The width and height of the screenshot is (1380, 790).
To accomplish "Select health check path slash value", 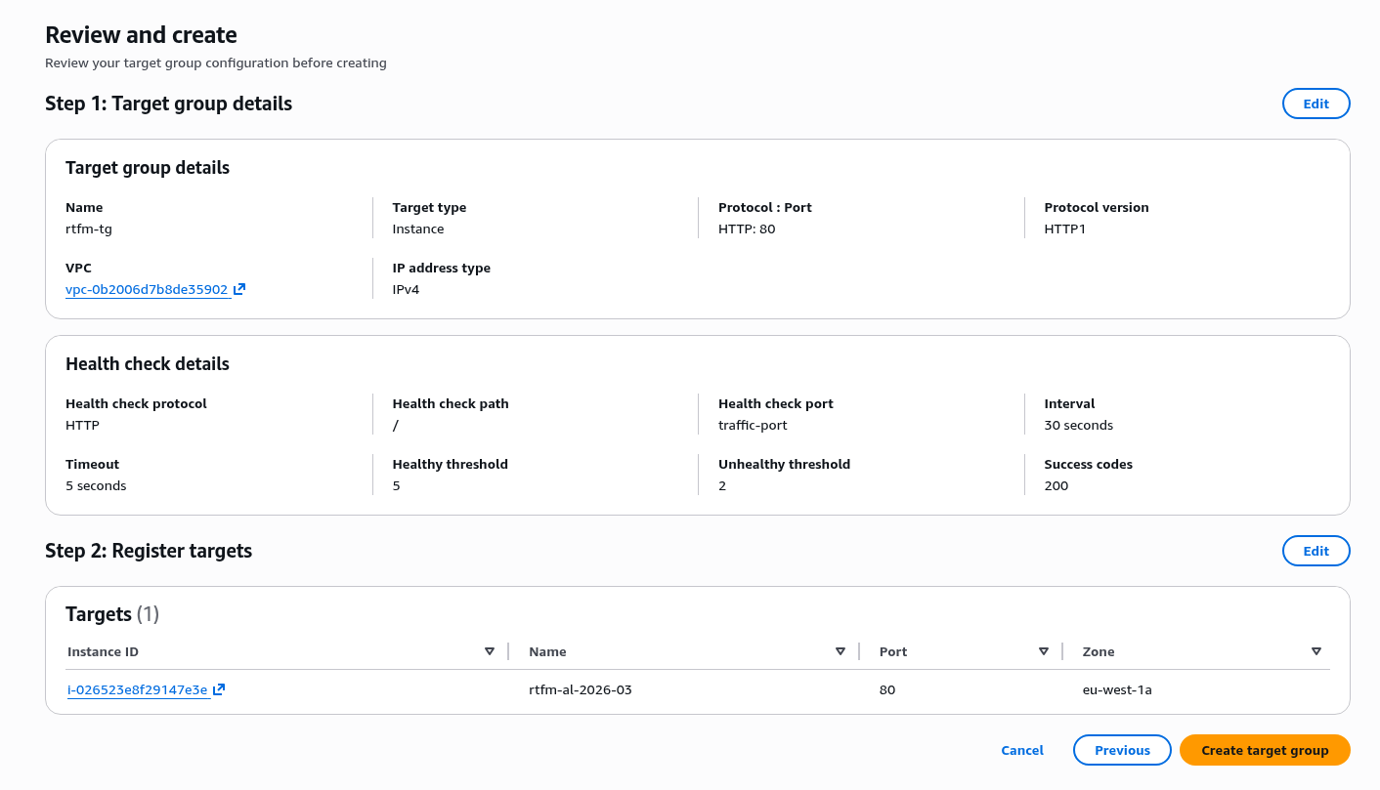I will click(396, 425).
